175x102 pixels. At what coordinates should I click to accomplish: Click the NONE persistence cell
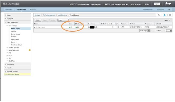click(147, 27)
